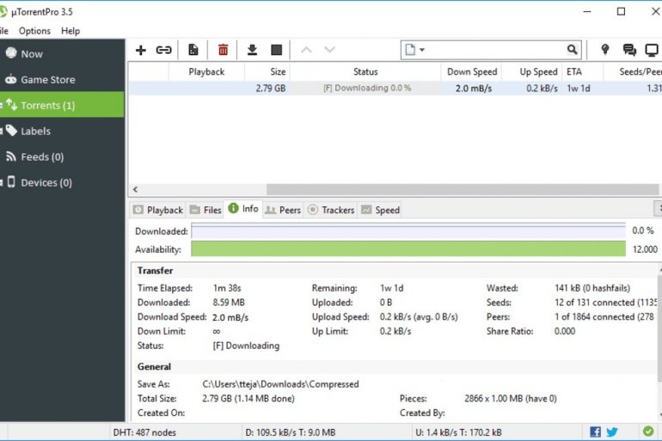The width and height of the screenshot is (662, 441).
Task: Click the horizontal scrollbar left arrow
Action: tap(136, 189)
